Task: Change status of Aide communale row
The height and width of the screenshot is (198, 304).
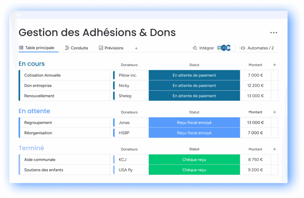Action: (194, 159)
